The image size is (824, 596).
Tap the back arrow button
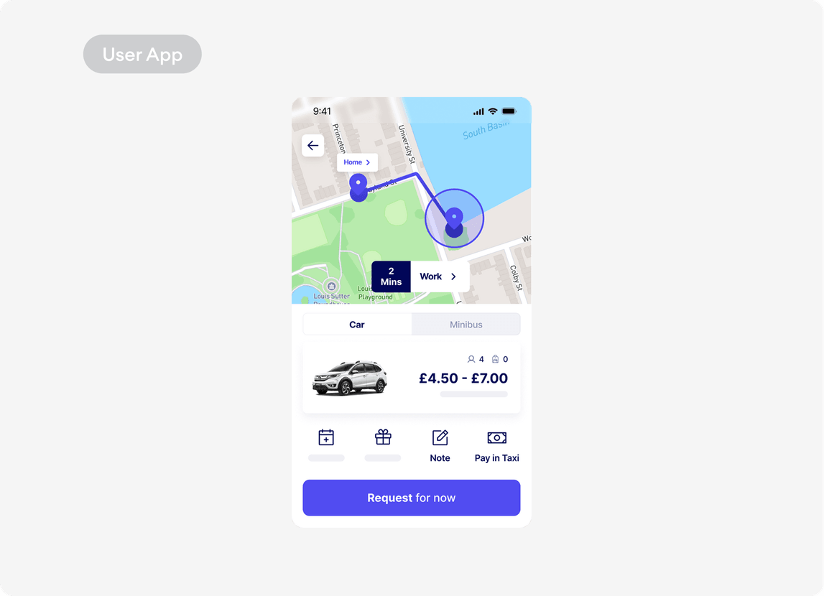point(313,146)
